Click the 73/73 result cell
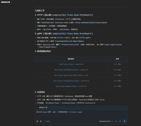The width and height of the screenshot is (141, 126). 117,64
